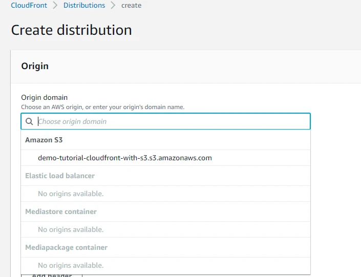Click the search magnifier icon in origin field
This screenshot has height=277, width=361.
[x=29, y=121]
